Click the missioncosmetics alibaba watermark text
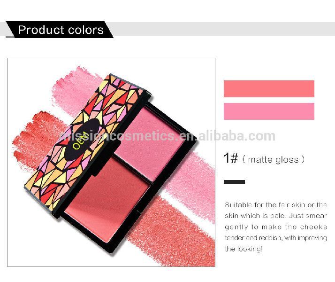This screenshot has width=335, height=282. pos(168,136)
